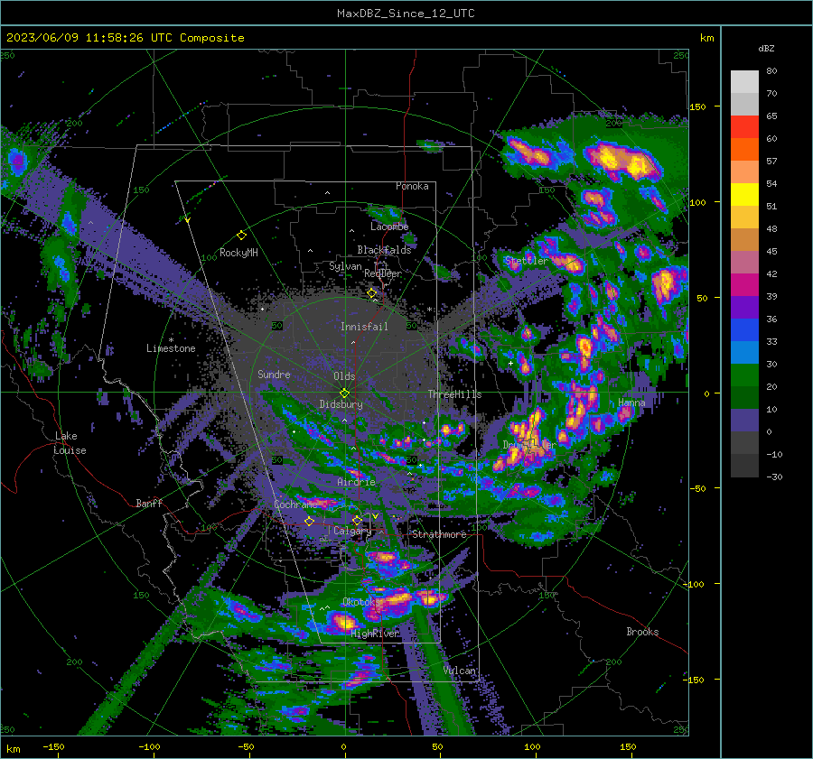Click the Innisfail label
The width and height of the screenshot is (813, 759).
click(x=364, y=327)
